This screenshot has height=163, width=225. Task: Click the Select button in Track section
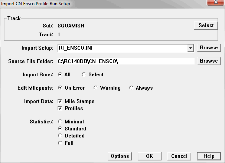tap(206, 26)
